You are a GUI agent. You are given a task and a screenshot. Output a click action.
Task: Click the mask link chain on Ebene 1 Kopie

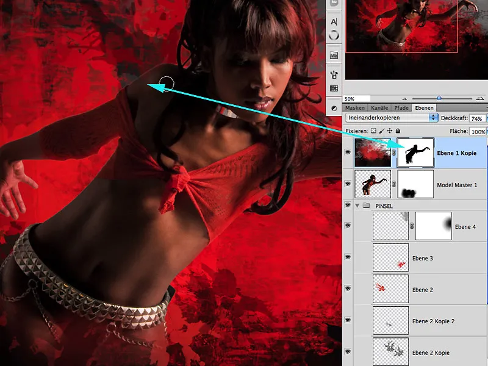(x=394, y=153)
